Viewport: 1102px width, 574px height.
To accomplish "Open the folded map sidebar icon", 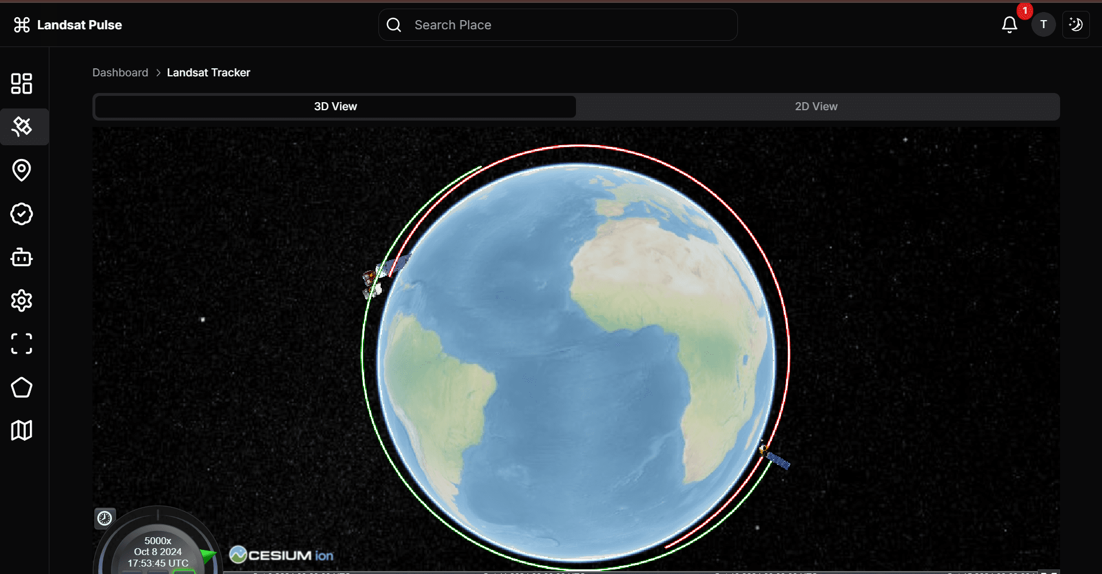I will 22,430.
